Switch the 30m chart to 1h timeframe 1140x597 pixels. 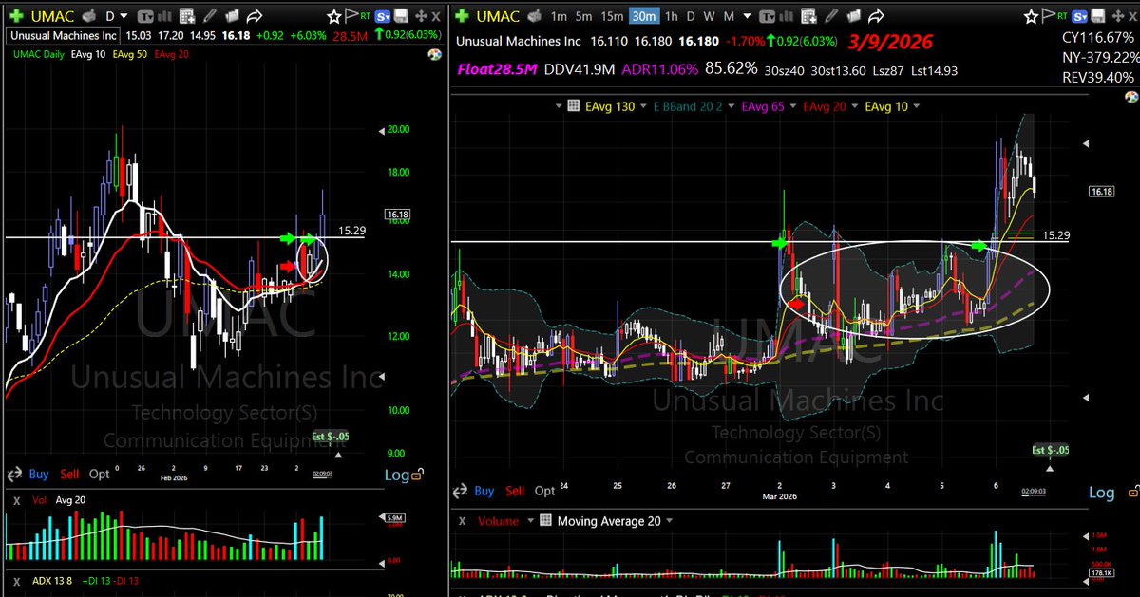tap(672, 16)
